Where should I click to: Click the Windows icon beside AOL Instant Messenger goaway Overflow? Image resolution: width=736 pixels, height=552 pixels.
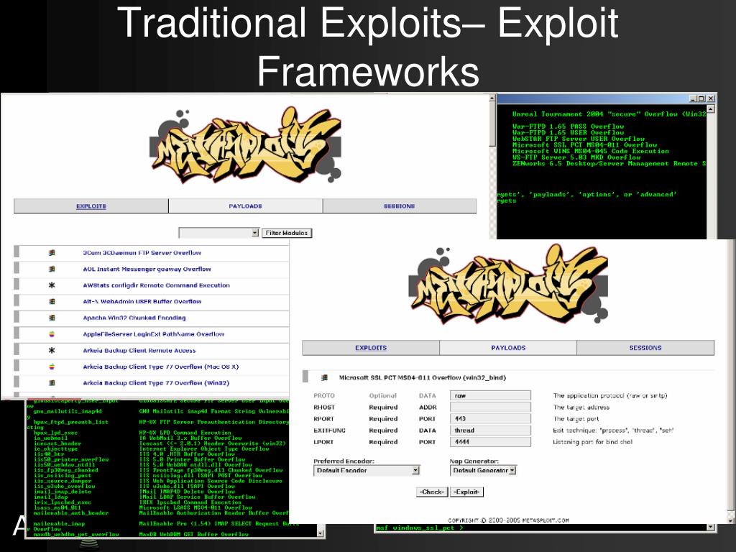click(x=52, y=269)
